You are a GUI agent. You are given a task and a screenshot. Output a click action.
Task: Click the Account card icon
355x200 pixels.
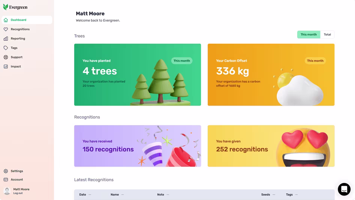coord(6,180)
